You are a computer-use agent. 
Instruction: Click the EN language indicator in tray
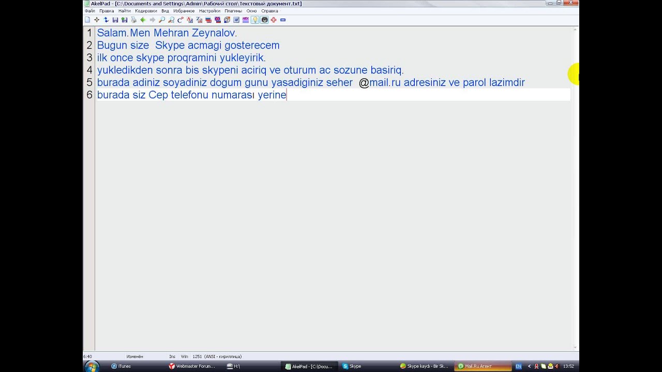[518, 366]
